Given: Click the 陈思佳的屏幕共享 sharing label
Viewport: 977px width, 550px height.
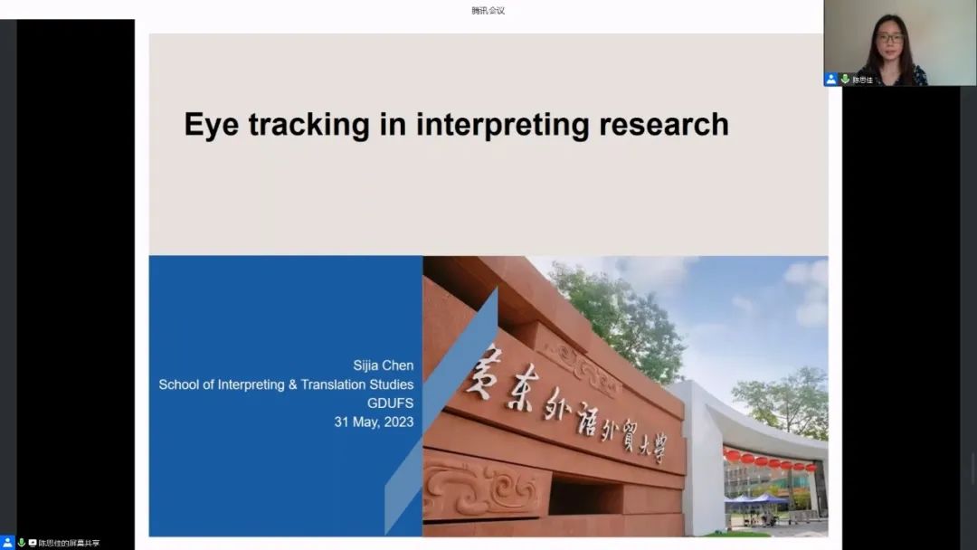Looking at the screenshot, I should [x=69, y=543].
